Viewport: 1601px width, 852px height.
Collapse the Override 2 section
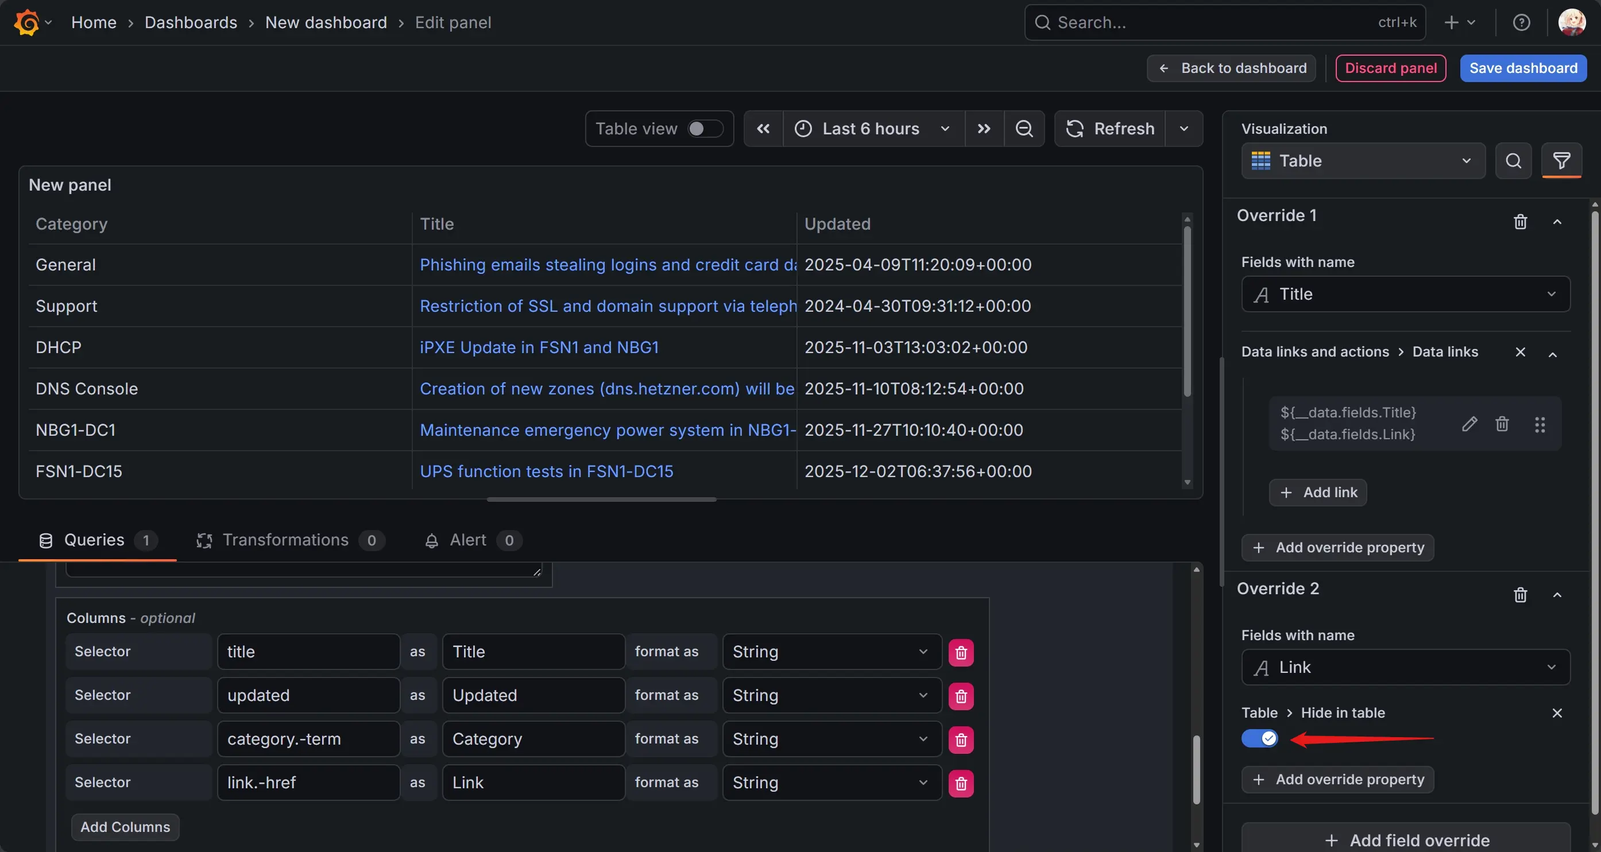coord(1557,595)
